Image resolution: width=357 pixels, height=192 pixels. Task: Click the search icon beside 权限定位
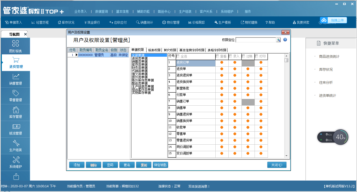279,40
